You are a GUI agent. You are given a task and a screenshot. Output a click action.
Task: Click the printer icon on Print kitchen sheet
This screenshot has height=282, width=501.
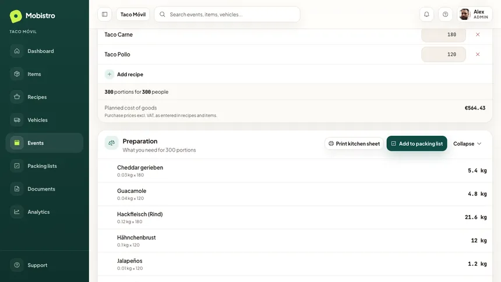331,143
